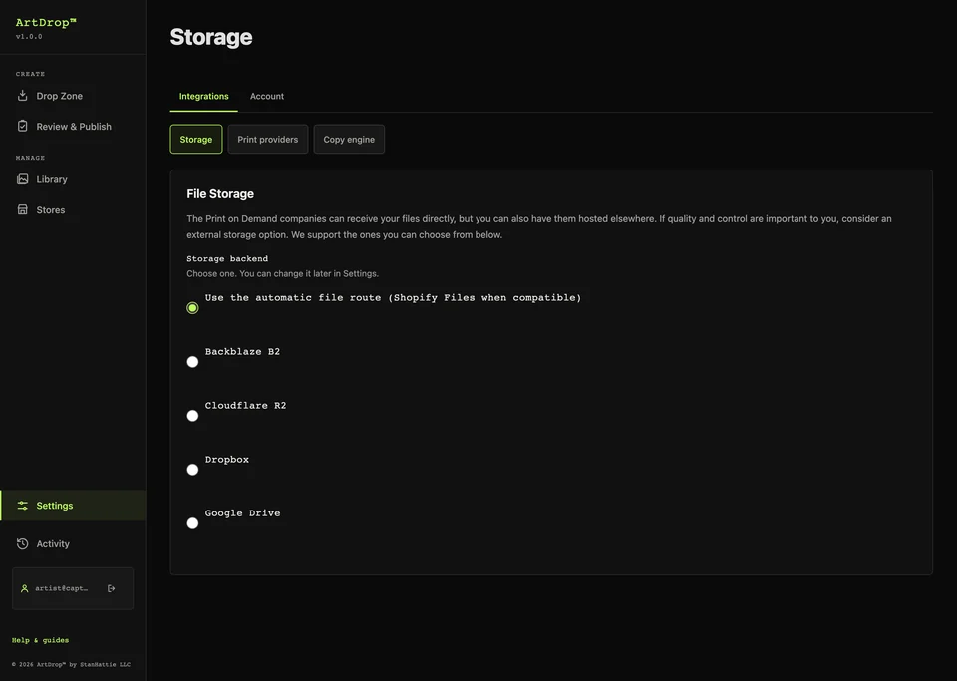957x681 pixels.
Task: Switch to the Integrations tab
Action: pos(203,97)
